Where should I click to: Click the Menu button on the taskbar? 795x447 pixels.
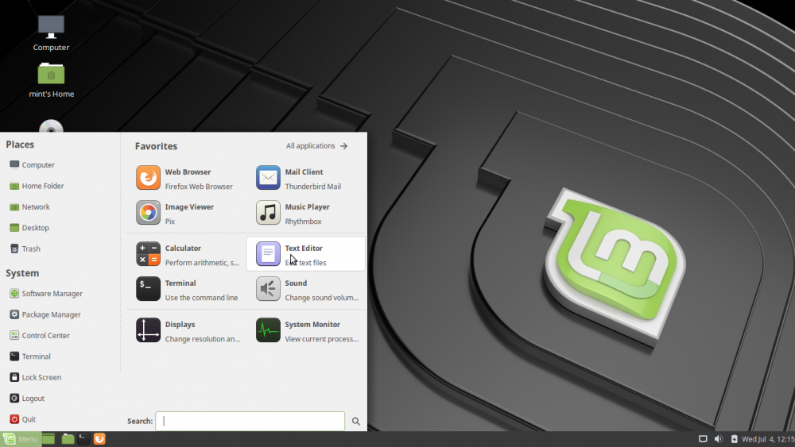[20, 439]
